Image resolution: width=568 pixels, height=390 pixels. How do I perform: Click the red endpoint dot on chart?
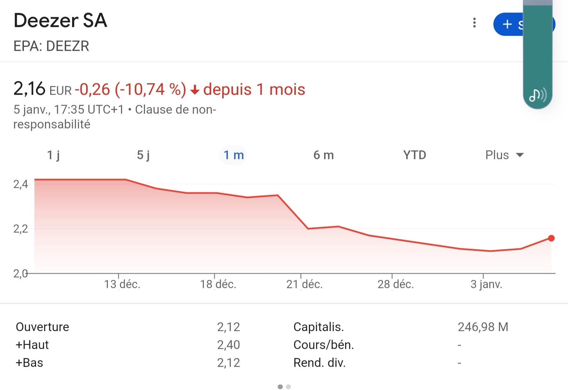coord(551,238)
